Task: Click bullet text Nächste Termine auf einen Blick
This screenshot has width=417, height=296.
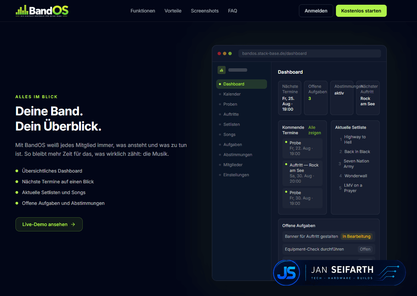Action: click(58, 182)
